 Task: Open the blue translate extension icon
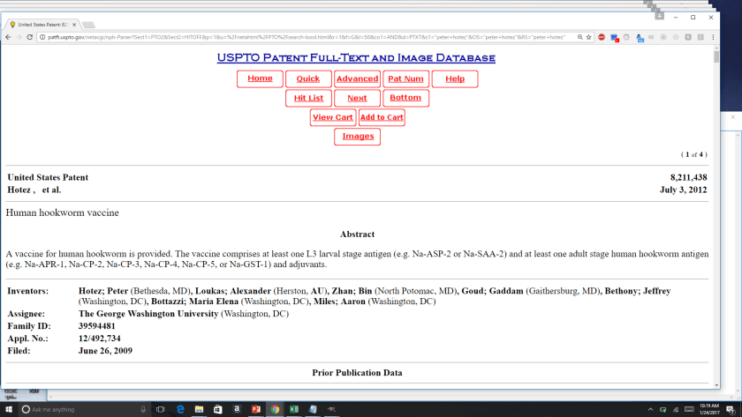[x=640, y=38]
